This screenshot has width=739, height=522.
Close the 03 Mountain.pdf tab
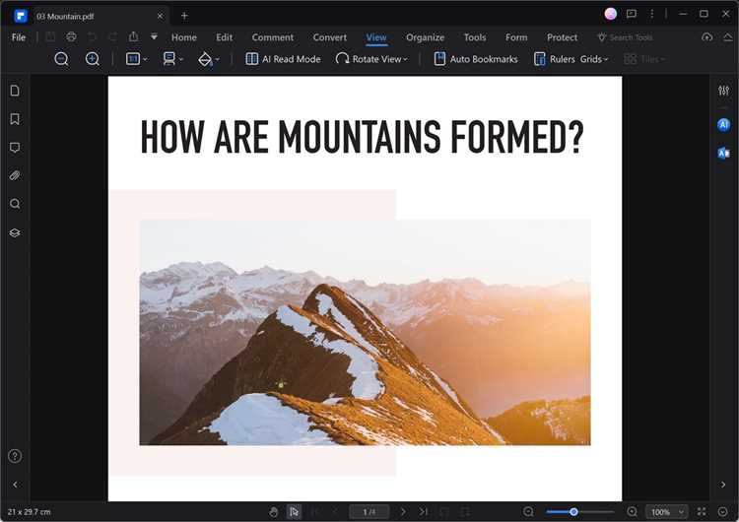(160, 16)
